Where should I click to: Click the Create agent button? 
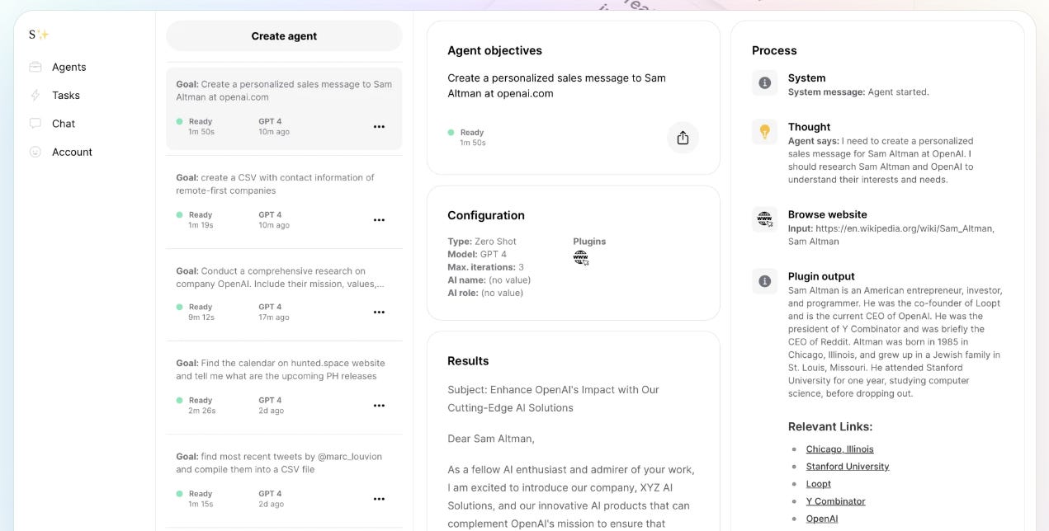click(284, 36)
